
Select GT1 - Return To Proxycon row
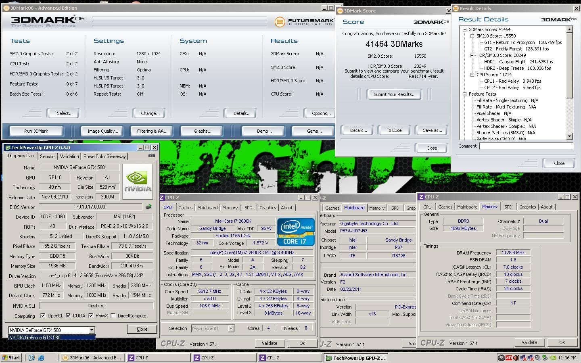pyautogui.click(x=523, y=42)
